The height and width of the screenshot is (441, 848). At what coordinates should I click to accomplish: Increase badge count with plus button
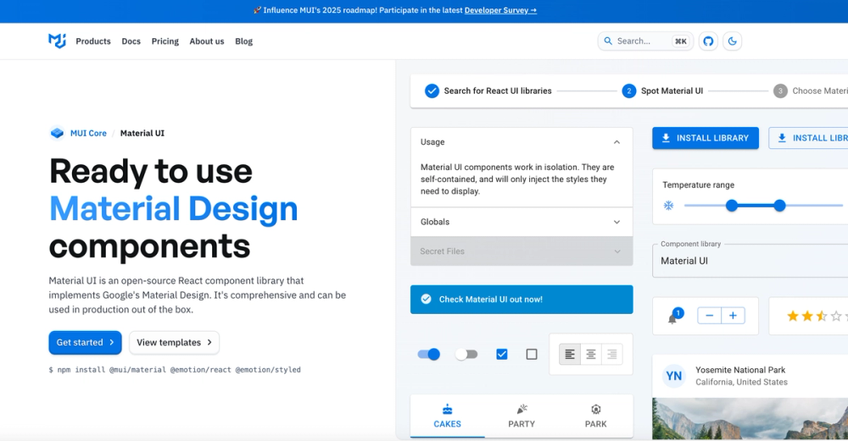[x=733, y=316]
